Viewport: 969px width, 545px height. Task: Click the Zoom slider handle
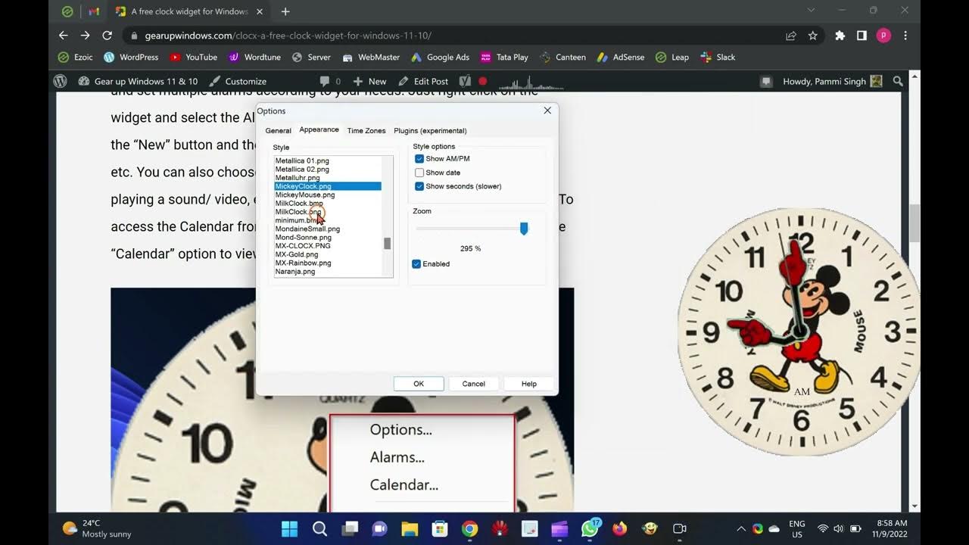[x=524, y=229]
